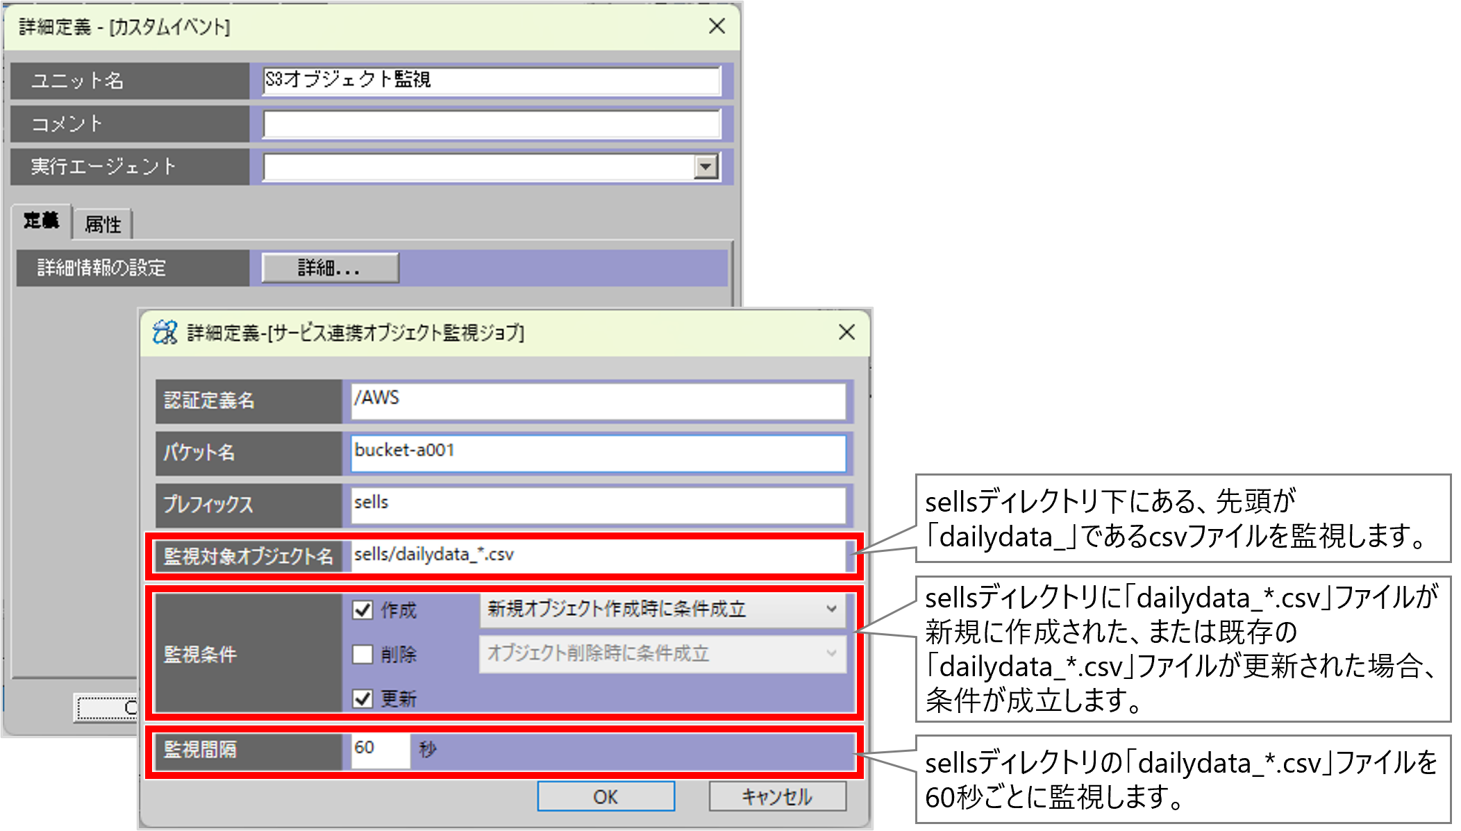Select the 定義 tab

42,221
